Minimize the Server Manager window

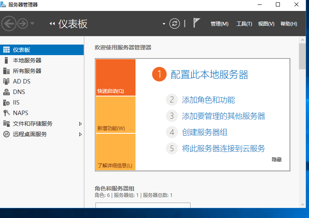(x=260, y=4)
